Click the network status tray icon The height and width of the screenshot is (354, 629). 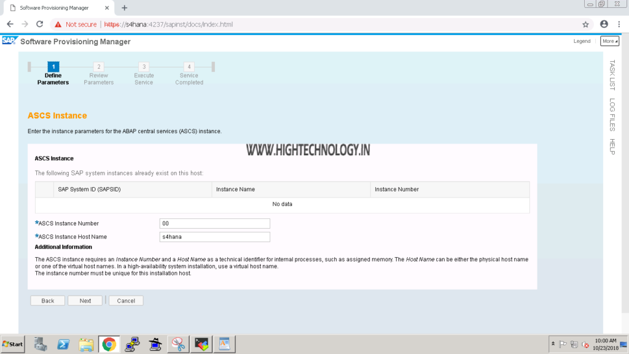coord(574,344)
